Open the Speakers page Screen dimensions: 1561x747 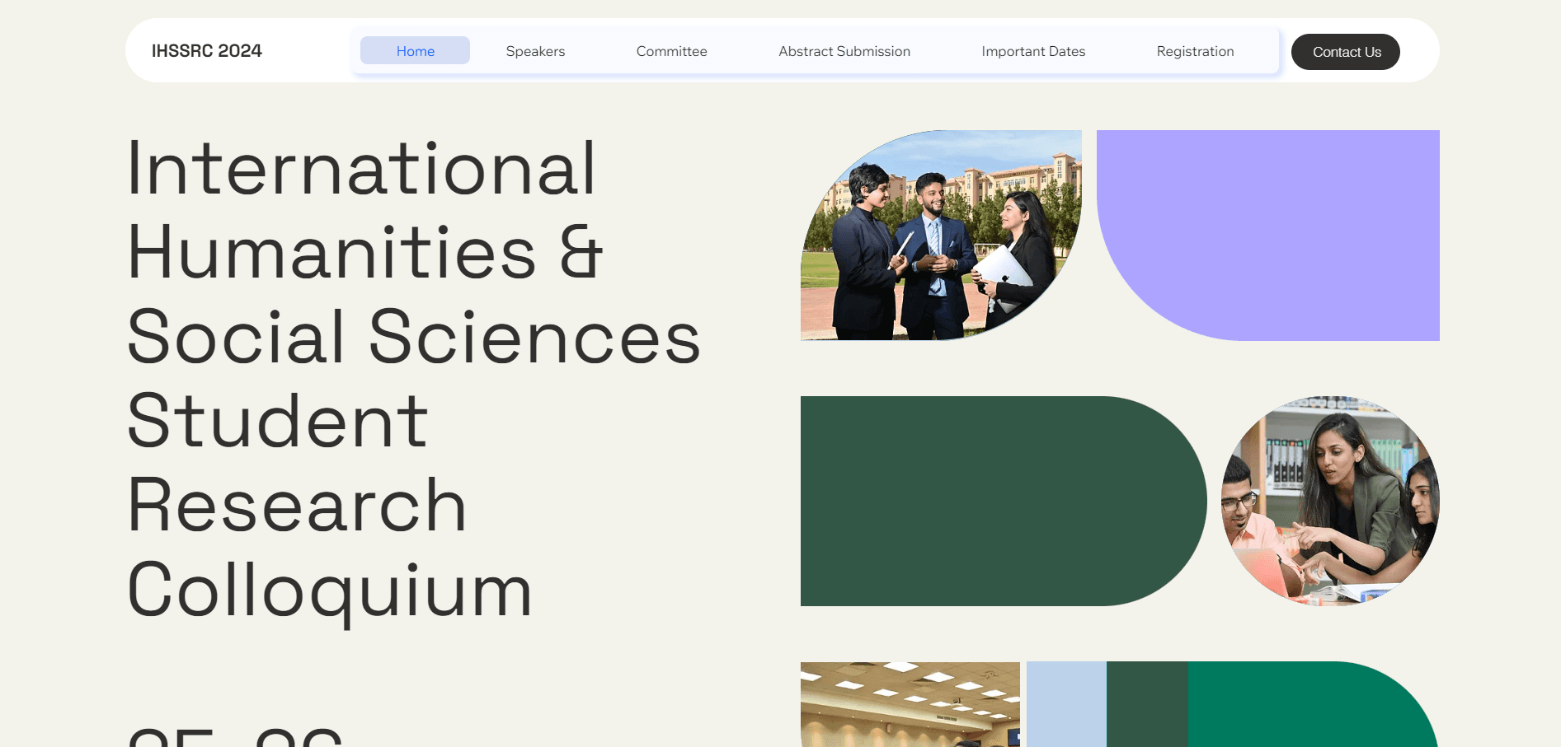click(534, 50)
